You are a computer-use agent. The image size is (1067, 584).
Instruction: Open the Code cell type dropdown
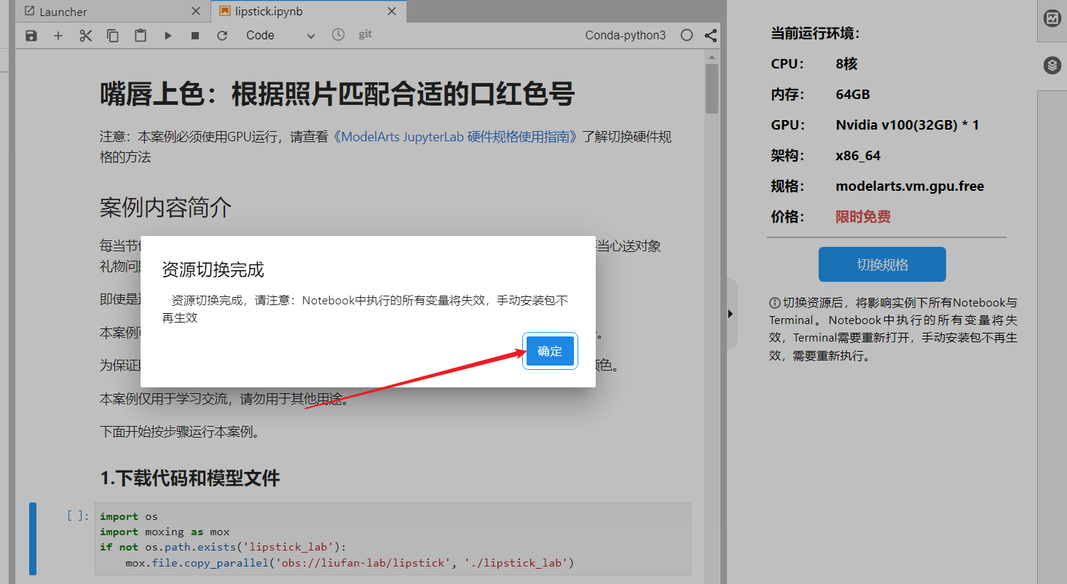[280, 36]
